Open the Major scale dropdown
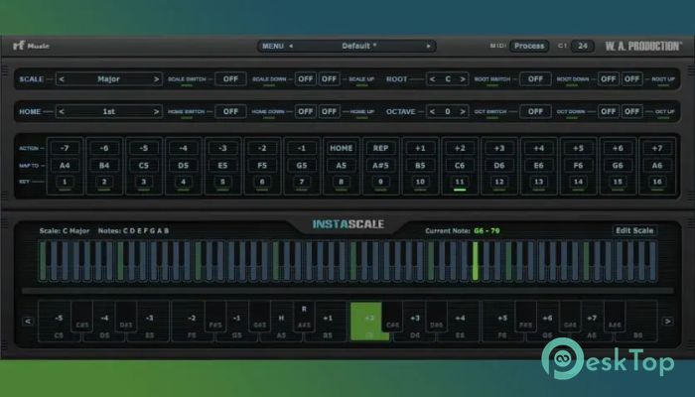The image size is (695, 397). tap(108, 78)
